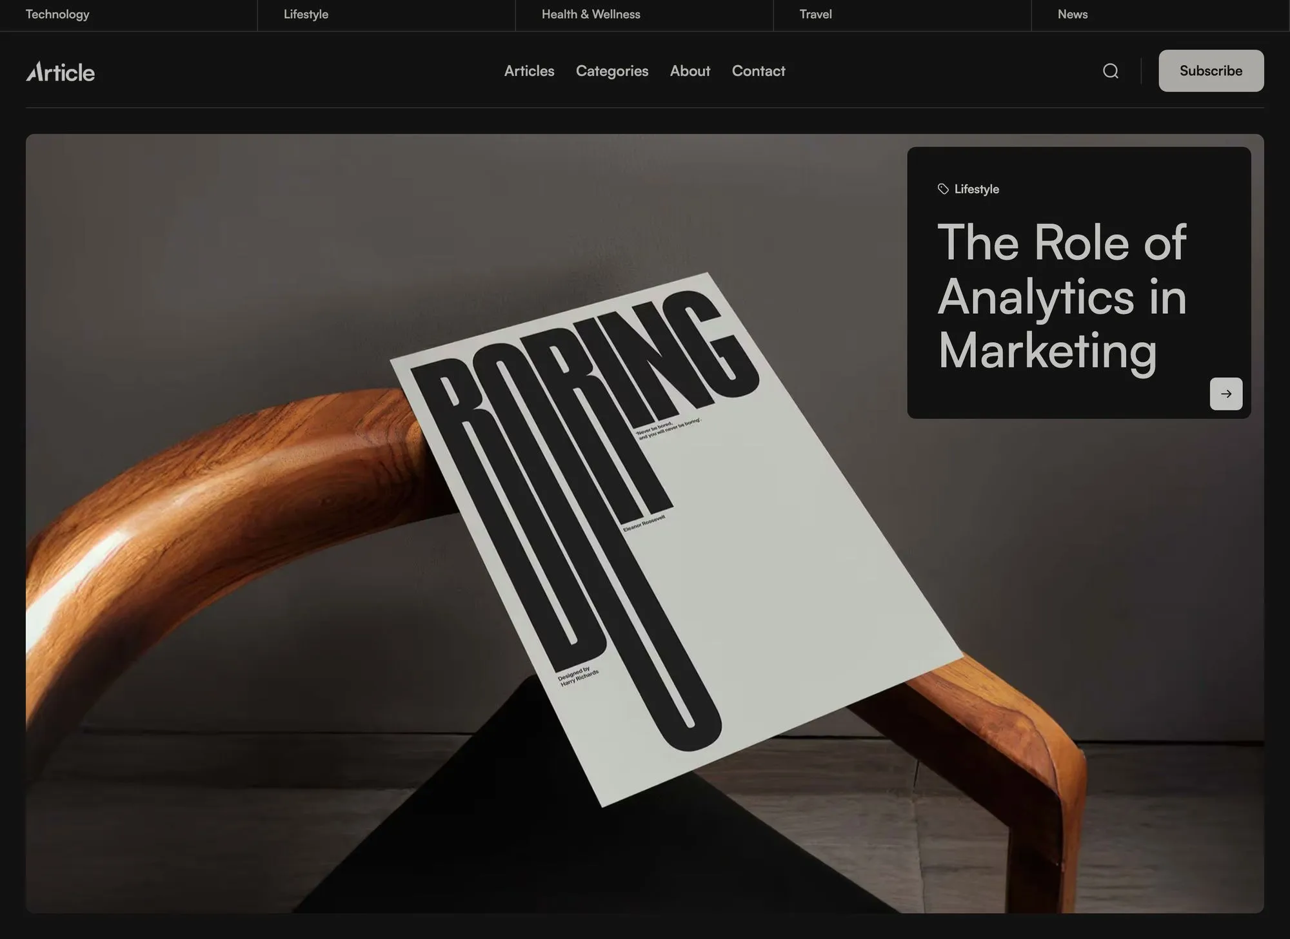Click the Article site logo
This screenshot has width=1290, height=939.
pos(60,72)
